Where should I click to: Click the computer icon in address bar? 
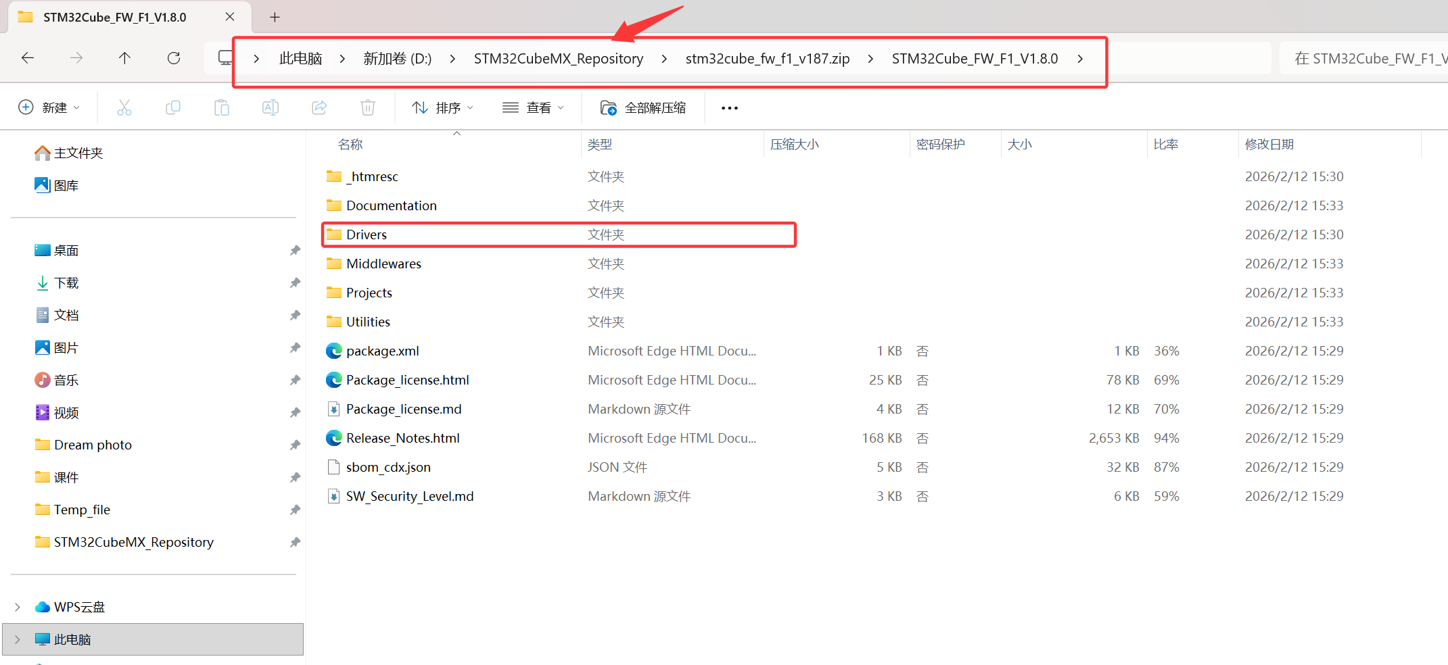click(x=225, y=58)
